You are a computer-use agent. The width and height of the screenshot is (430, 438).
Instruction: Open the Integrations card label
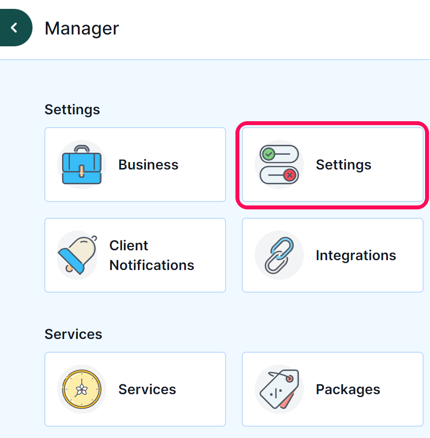pos(356,255)
